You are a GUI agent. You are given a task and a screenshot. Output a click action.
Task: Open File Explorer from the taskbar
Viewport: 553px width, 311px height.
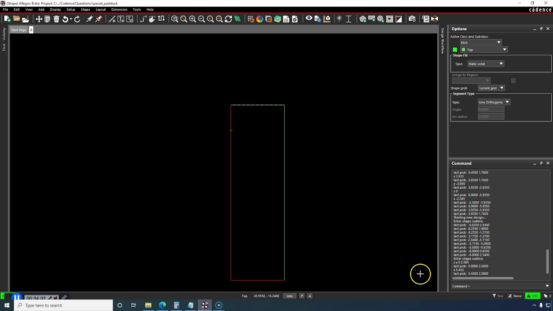[148, 305]
